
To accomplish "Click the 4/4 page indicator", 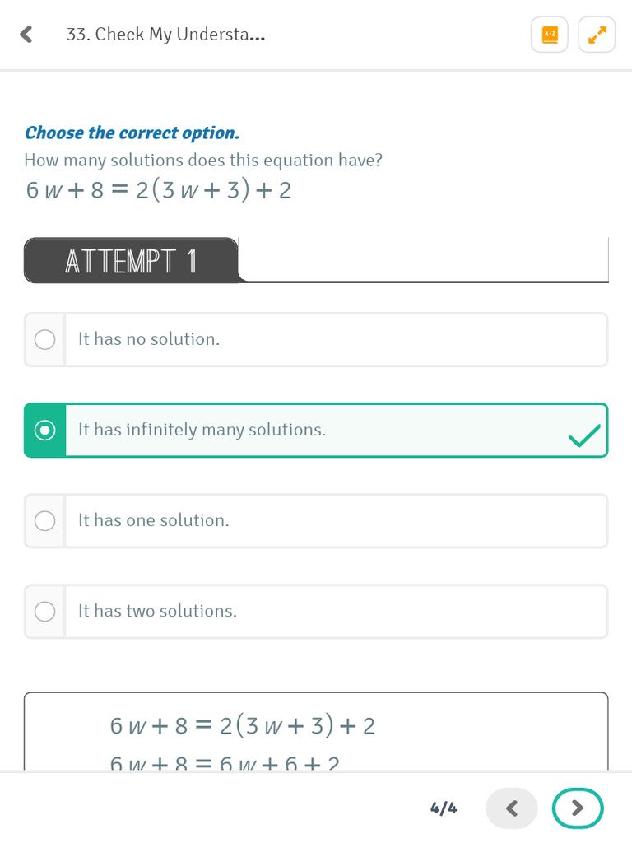I will (444, 808).
